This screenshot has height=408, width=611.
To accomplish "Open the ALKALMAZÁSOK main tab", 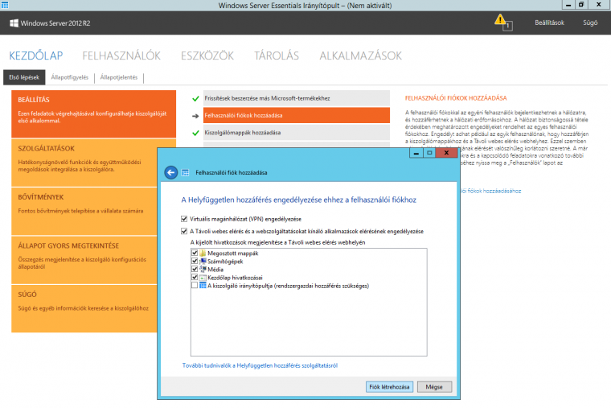I will click(360, 56).
